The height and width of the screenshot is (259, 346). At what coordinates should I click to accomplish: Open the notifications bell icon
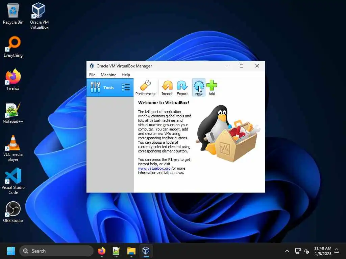(337, 251)
